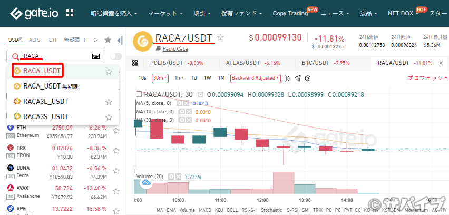This screenshot has width=449, height=215.
Task: Switch to ETF market tab
Action: 53,40
